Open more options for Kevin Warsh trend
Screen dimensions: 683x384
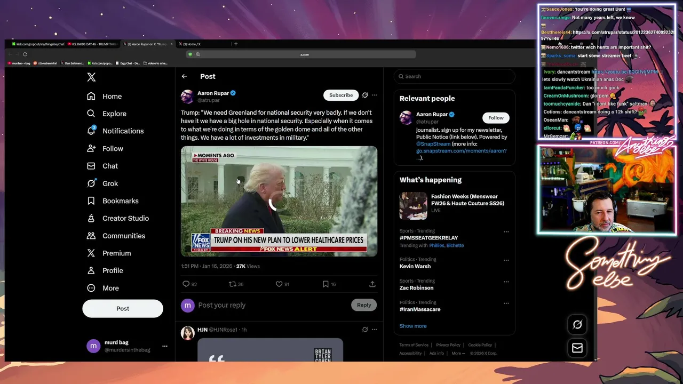(506, 260)
